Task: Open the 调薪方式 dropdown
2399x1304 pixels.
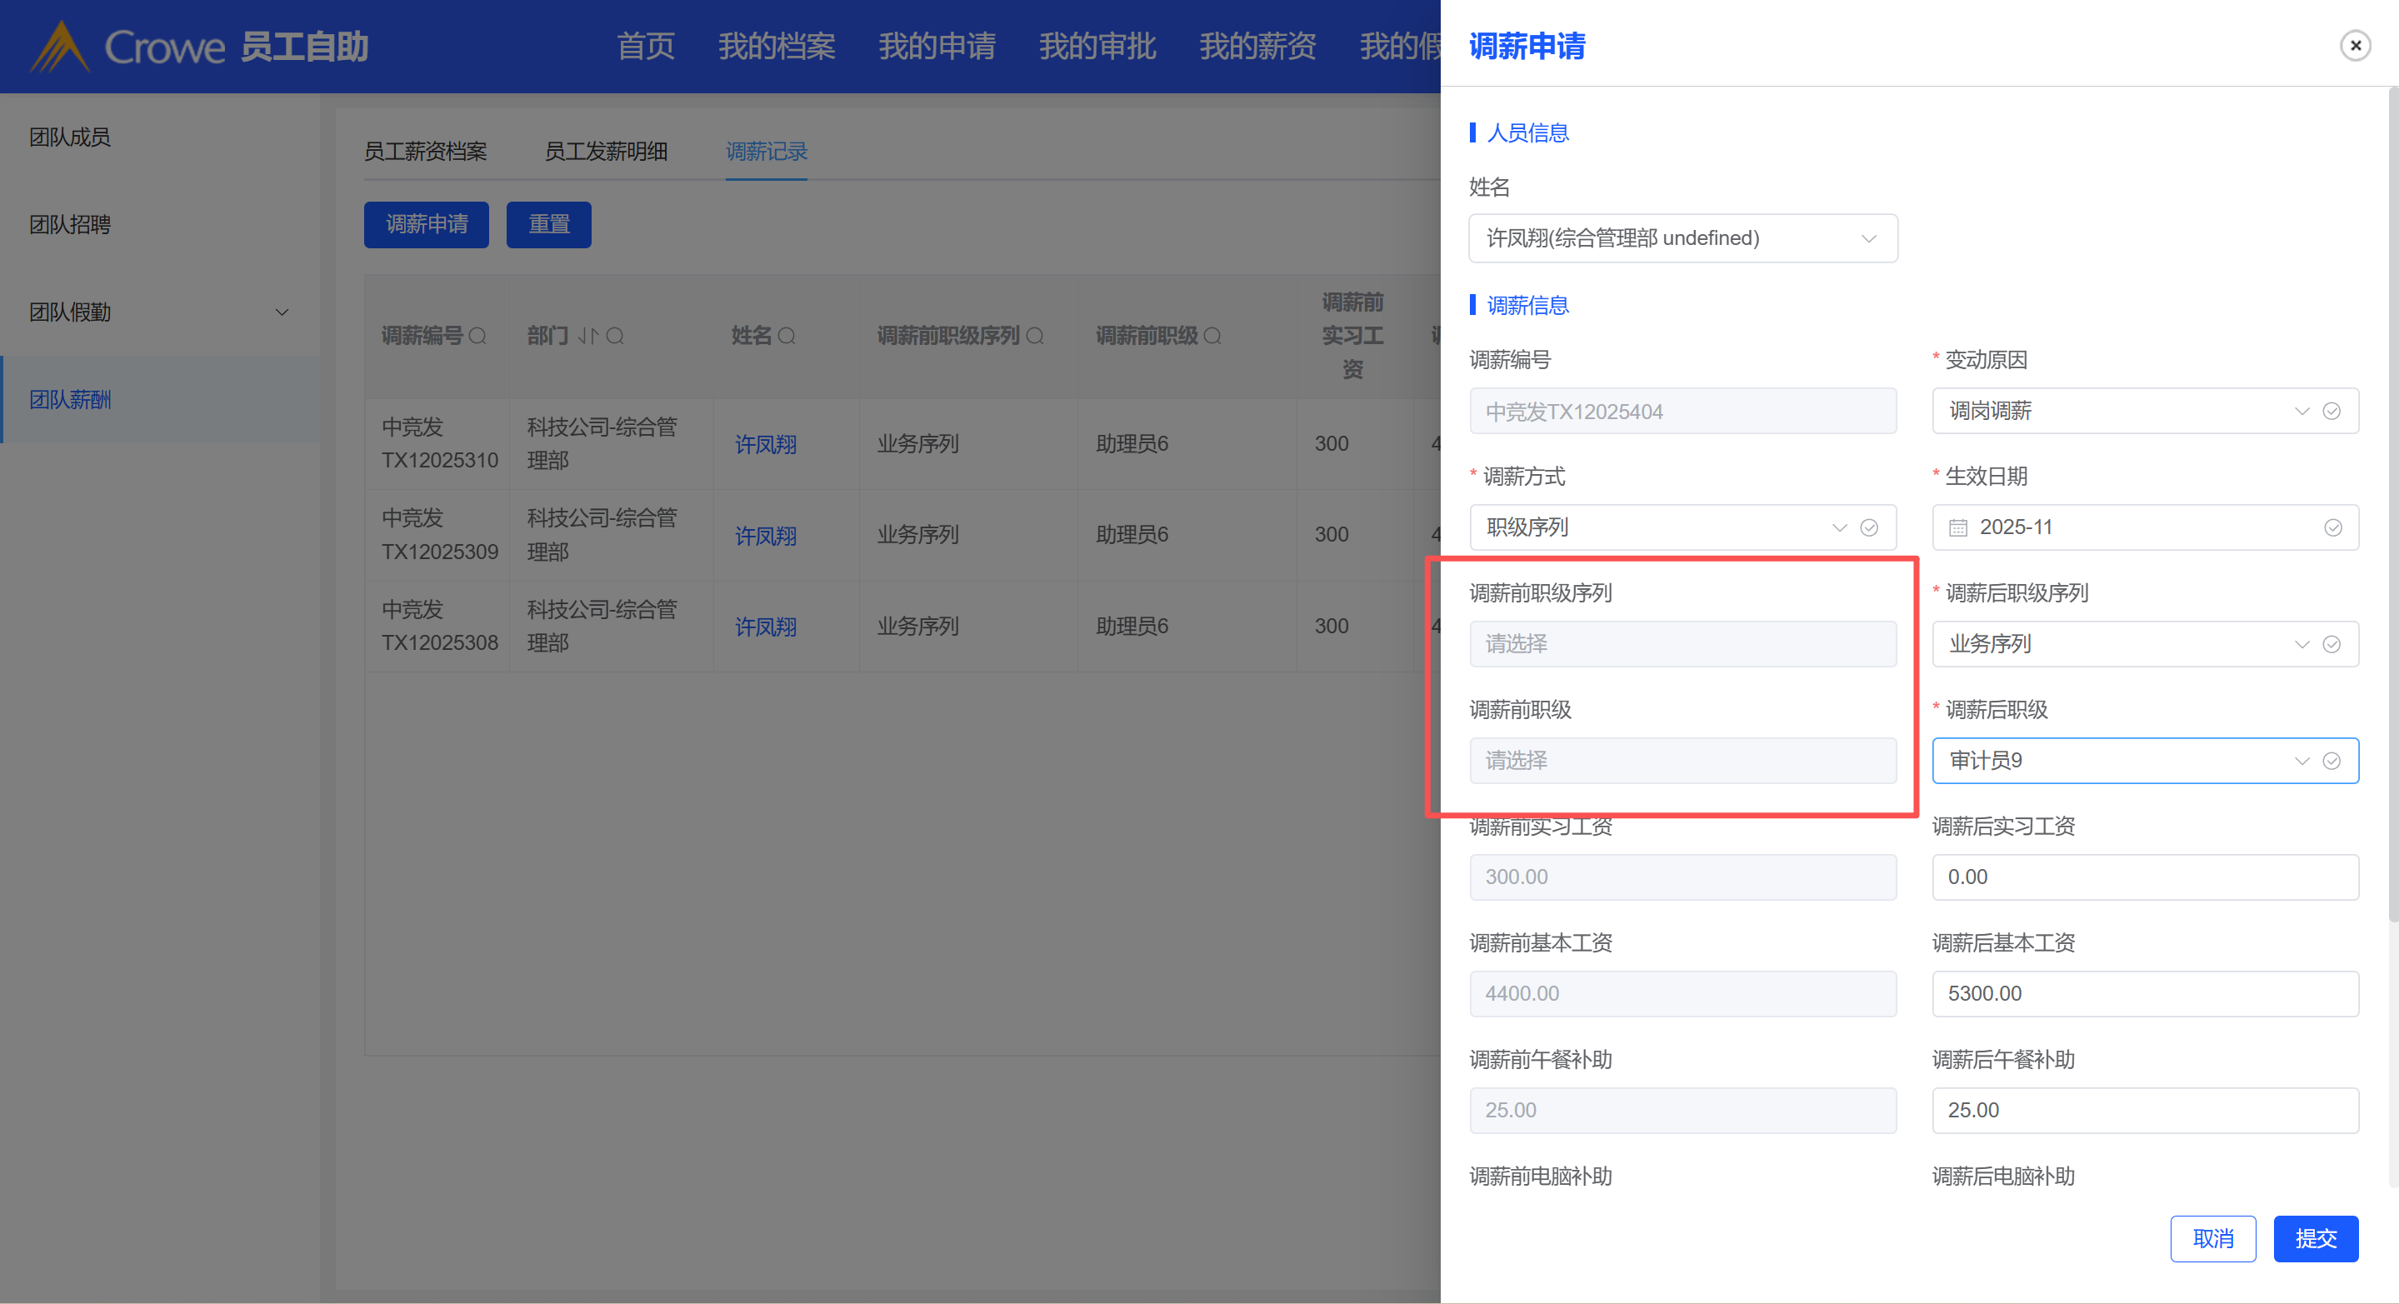Action: tap(1657, 527)
